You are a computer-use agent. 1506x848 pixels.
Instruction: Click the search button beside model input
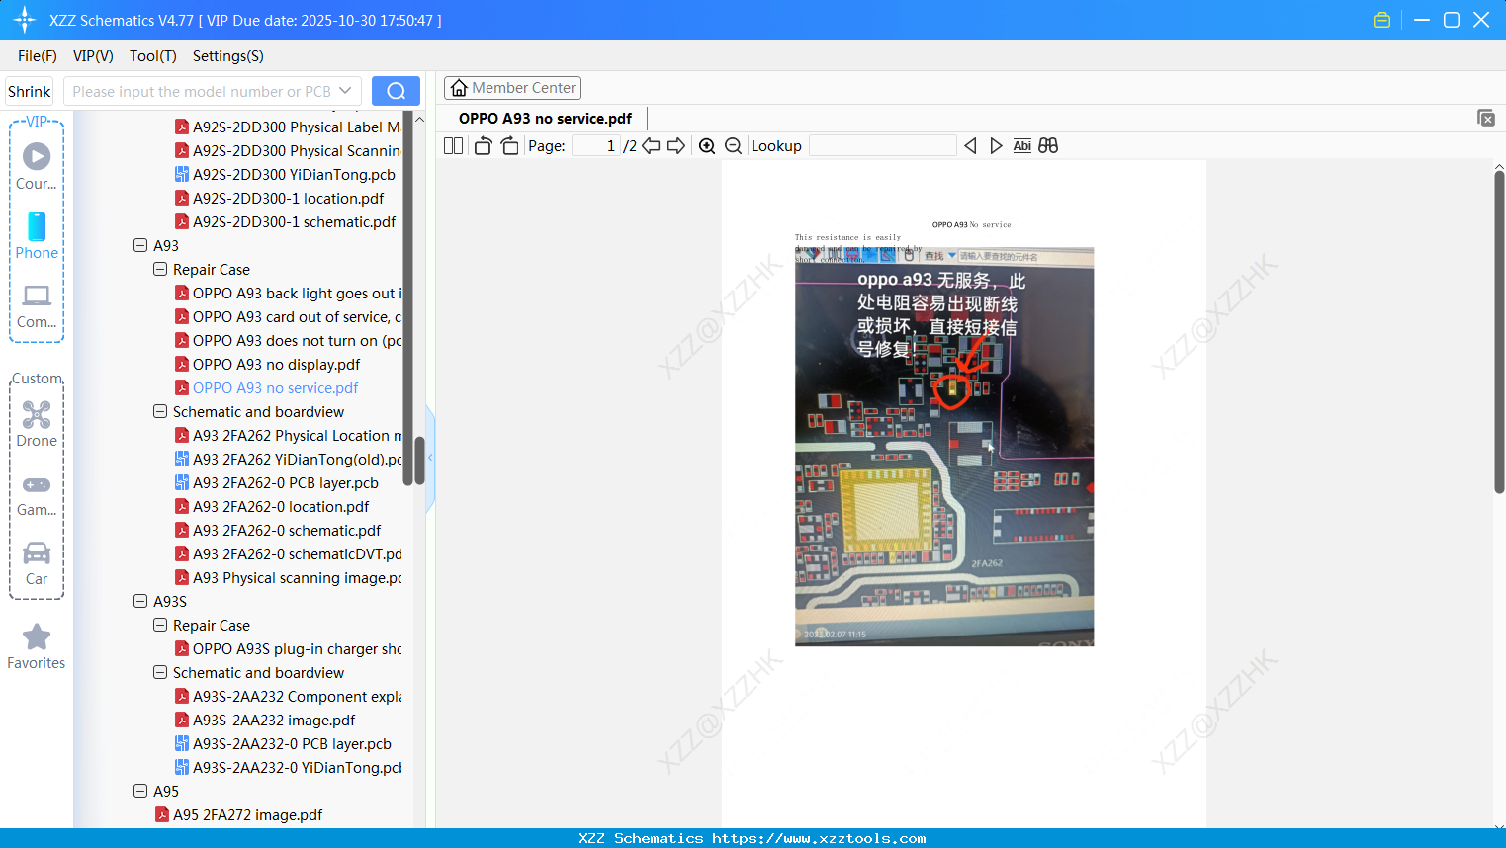coord(396,91)
